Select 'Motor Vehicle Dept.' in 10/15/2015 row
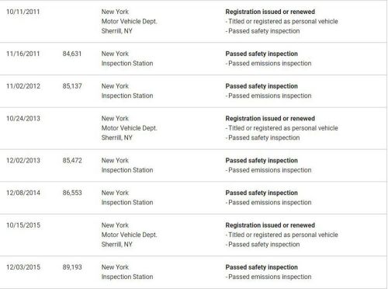Viewport: 388px width, 289px height. [x=129, y=235]
